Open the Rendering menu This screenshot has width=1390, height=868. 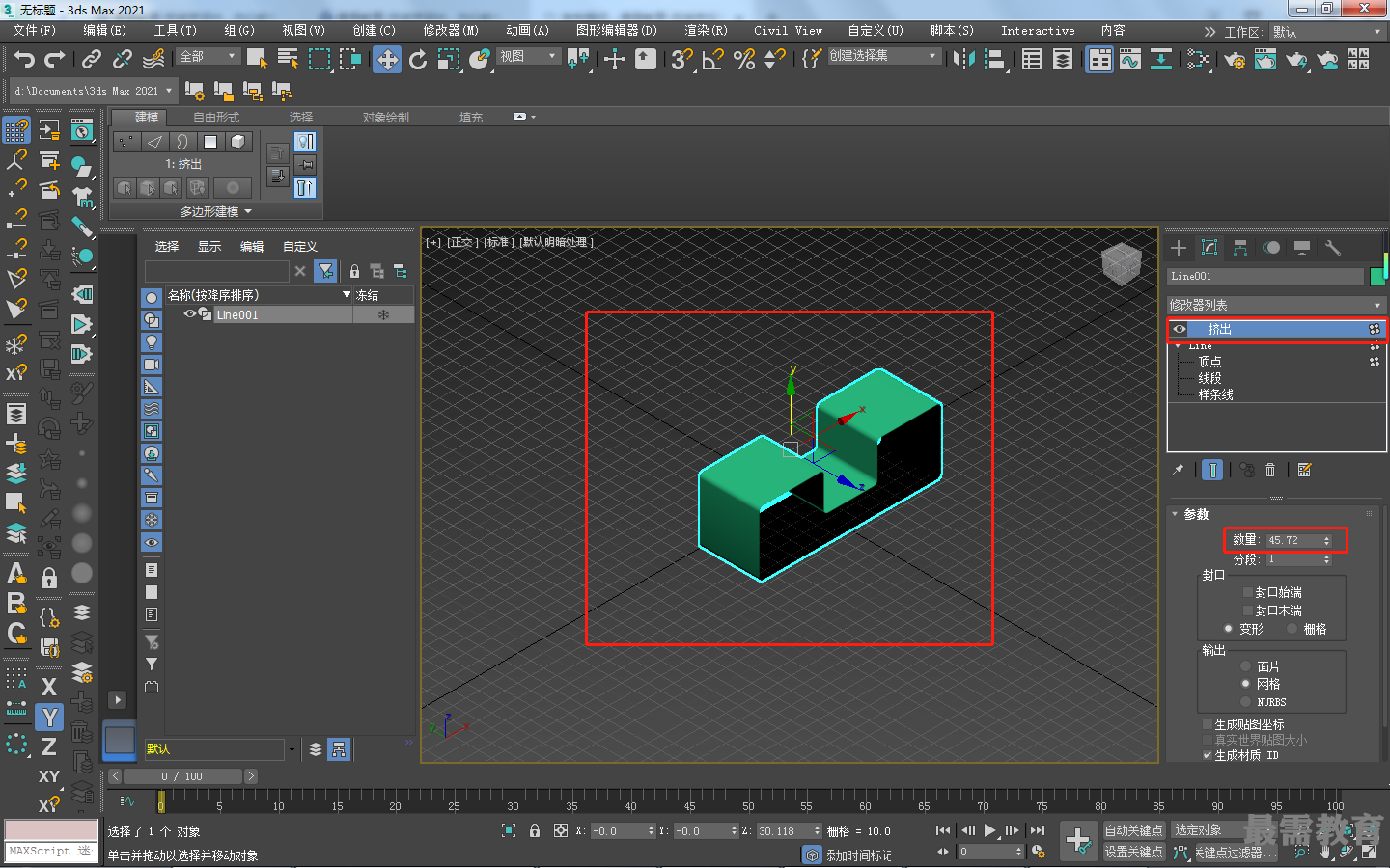pos(706,31)
